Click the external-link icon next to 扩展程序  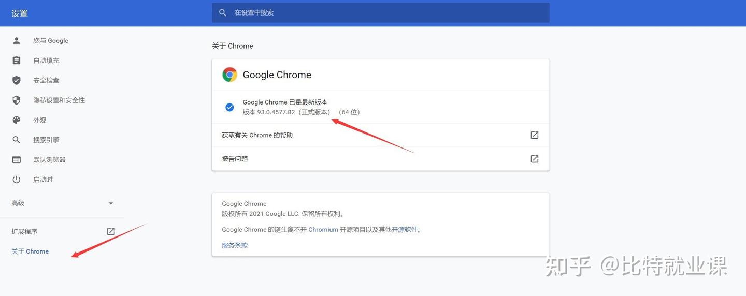pyautogui.click(x=111, y=231)
